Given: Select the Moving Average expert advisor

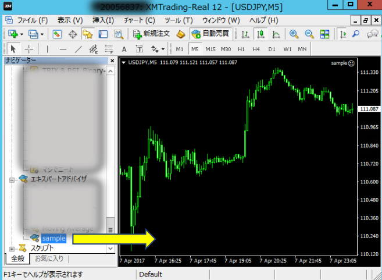Looking at the screenshot, I should [x=67, y=229].
